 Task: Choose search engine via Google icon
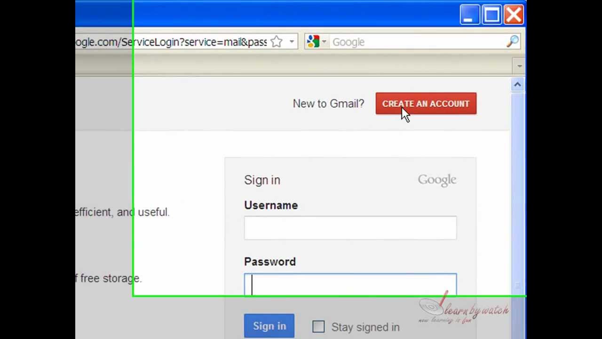coord(316,42)
